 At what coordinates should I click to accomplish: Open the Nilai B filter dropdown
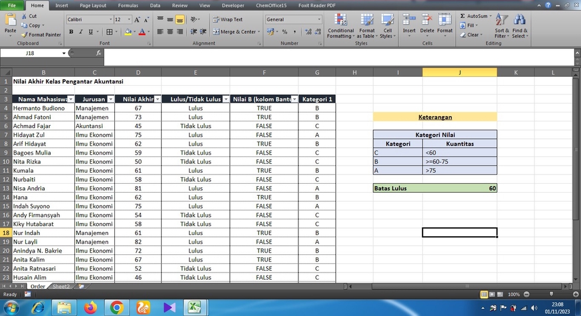[x=294, y=99]
